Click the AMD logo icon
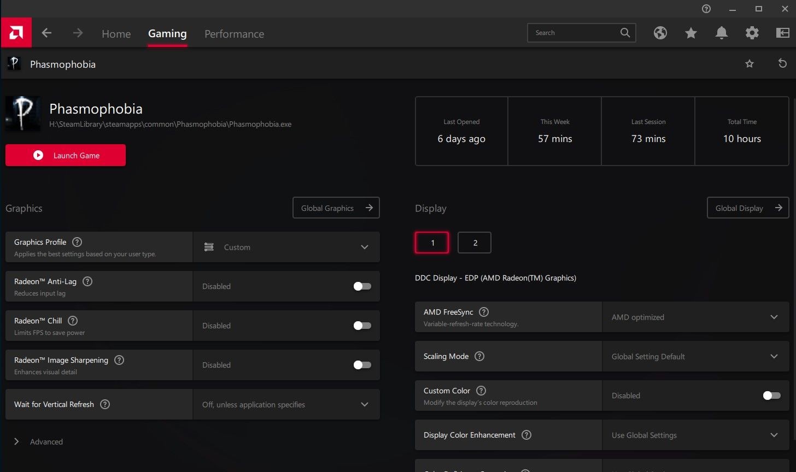 pyautogui.click(x=16, y=33)
